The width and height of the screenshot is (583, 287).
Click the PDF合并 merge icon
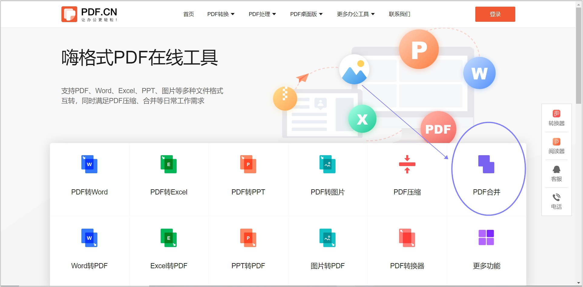(486, 164)
